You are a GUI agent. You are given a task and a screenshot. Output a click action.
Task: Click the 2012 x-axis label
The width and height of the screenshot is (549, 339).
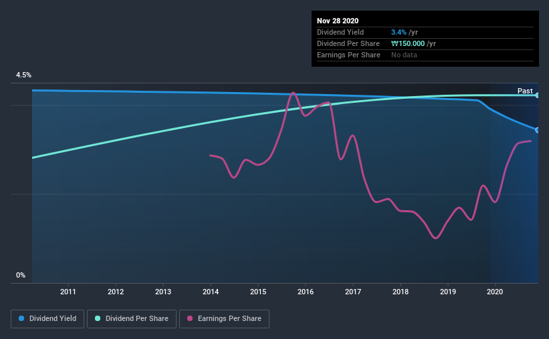(x=116, y=292)
